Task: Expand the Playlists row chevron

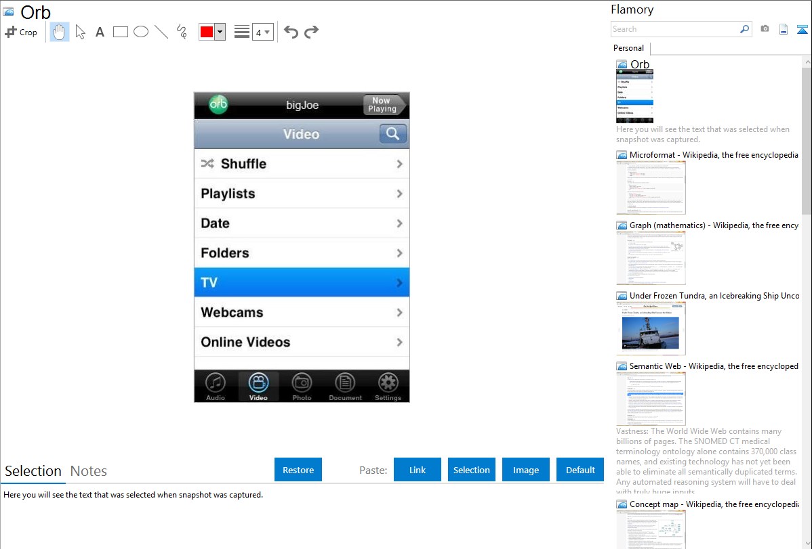Action: click(399, 194)
